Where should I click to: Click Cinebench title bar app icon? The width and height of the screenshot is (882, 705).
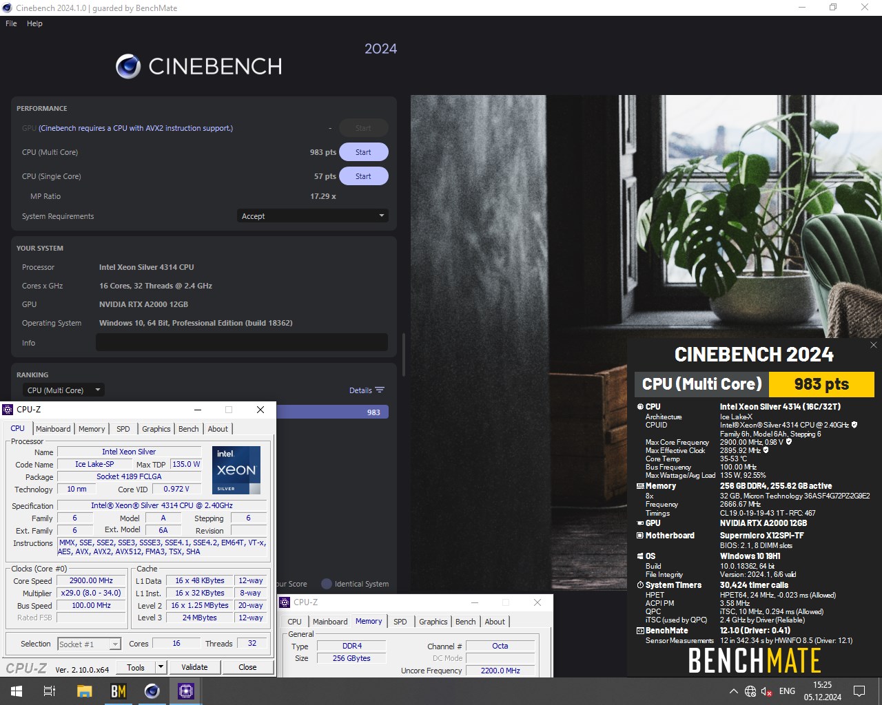click(8, 8)
